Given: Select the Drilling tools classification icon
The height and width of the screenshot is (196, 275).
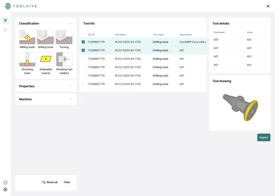Looking at the screenshot, I should coord(45,37).
